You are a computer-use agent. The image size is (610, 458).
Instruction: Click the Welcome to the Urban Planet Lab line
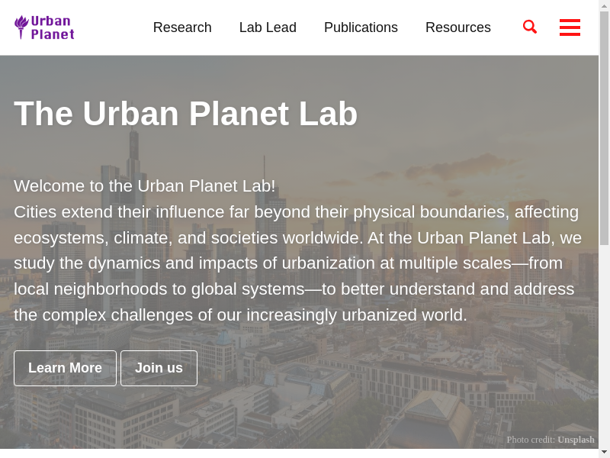pyautogui.click(x=145, y=185)
